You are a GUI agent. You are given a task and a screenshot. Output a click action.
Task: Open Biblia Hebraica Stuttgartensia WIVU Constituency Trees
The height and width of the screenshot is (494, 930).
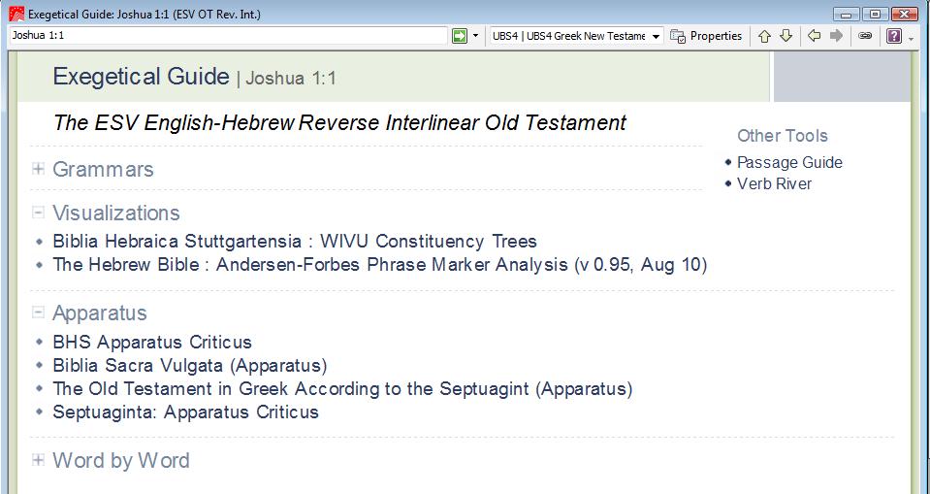295,241
